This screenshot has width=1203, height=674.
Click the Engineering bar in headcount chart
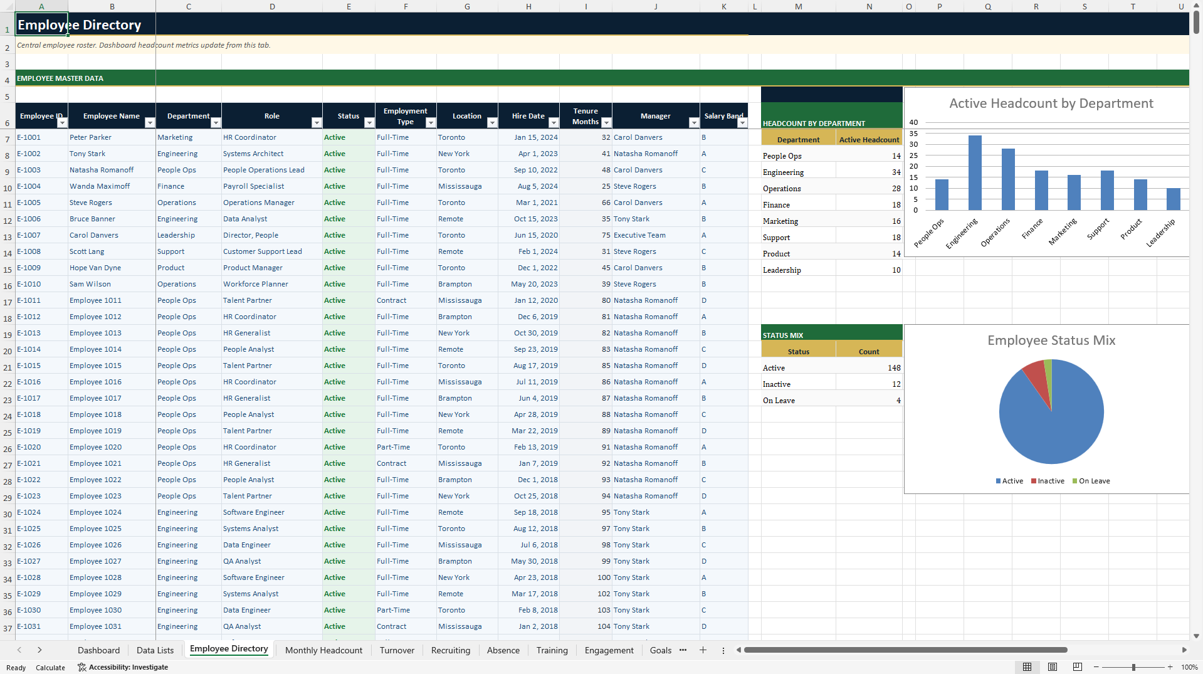coord(975,173)
